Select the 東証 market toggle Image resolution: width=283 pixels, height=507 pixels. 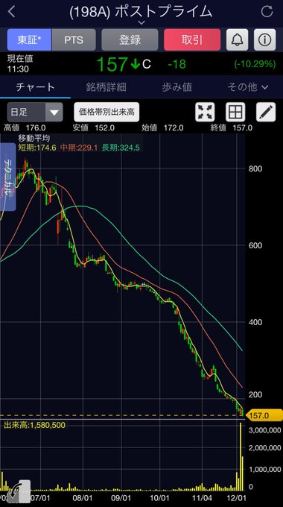click(x=29, y=40)
